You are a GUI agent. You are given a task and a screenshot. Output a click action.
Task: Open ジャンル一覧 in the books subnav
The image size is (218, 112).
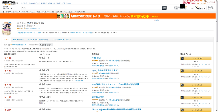17,12
